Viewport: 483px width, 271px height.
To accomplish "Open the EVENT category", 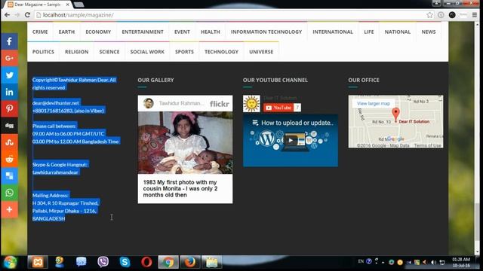I will click(x=182, y=32).
